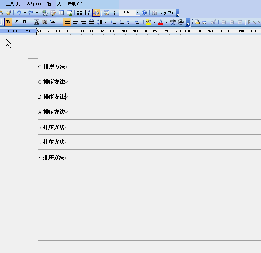Expand the zoom percentage dropdown
This screenshot has height=253, width=261.
pyautogui.click(x=138, y=12)
